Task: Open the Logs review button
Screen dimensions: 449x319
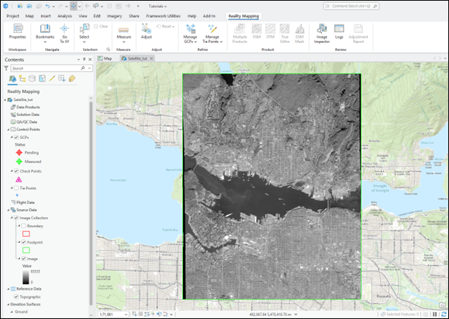Action: point(339,29)
